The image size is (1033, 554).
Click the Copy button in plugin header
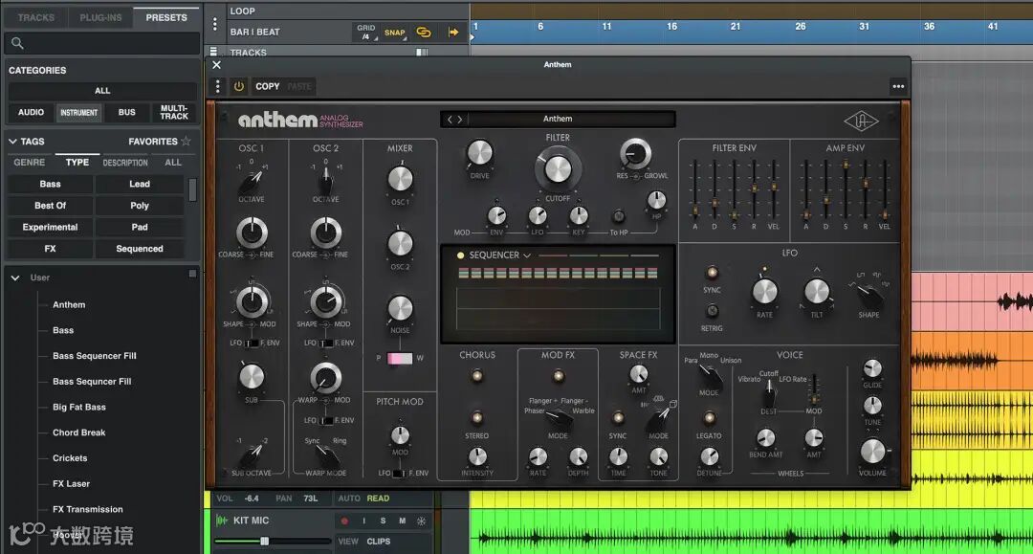pos(268,86)
